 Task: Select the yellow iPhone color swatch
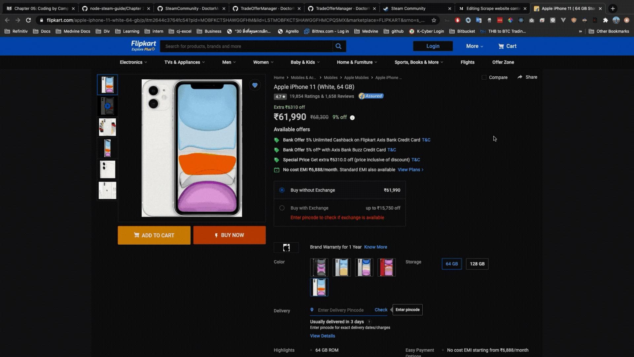pos(341,267)
